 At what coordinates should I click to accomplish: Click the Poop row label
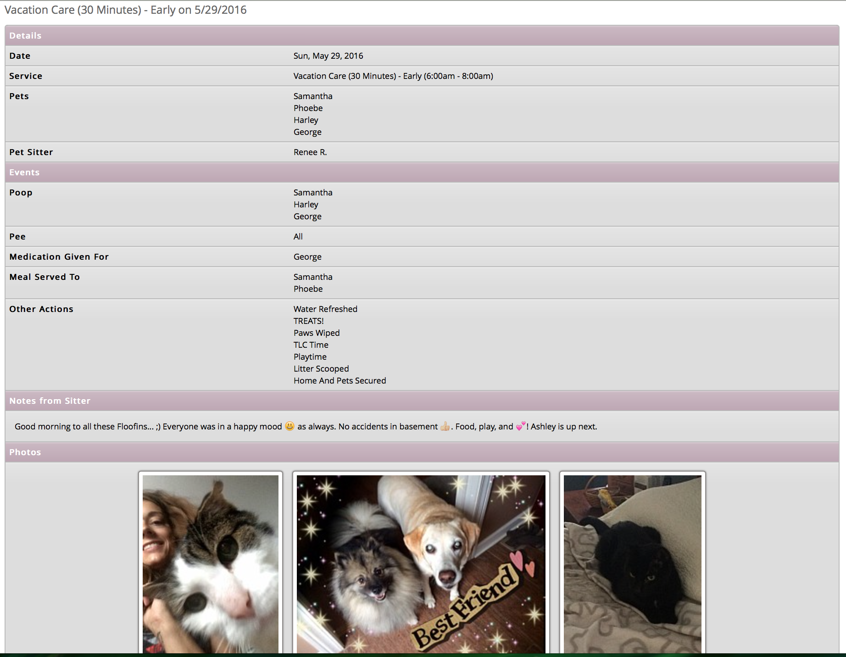coord(21,192)
